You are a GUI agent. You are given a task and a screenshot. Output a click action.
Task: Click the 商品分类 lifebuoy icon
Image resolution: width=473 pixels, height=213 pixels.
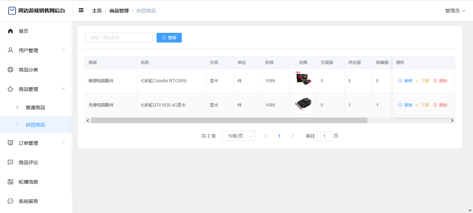coord(10,70)
